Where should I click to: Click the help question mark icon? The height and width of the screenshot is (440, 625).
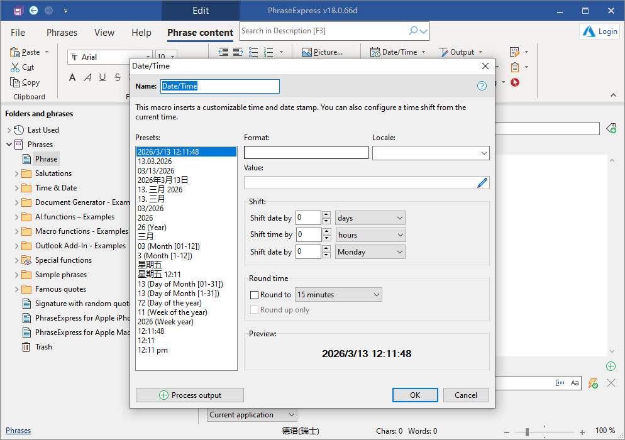[482, 86]
